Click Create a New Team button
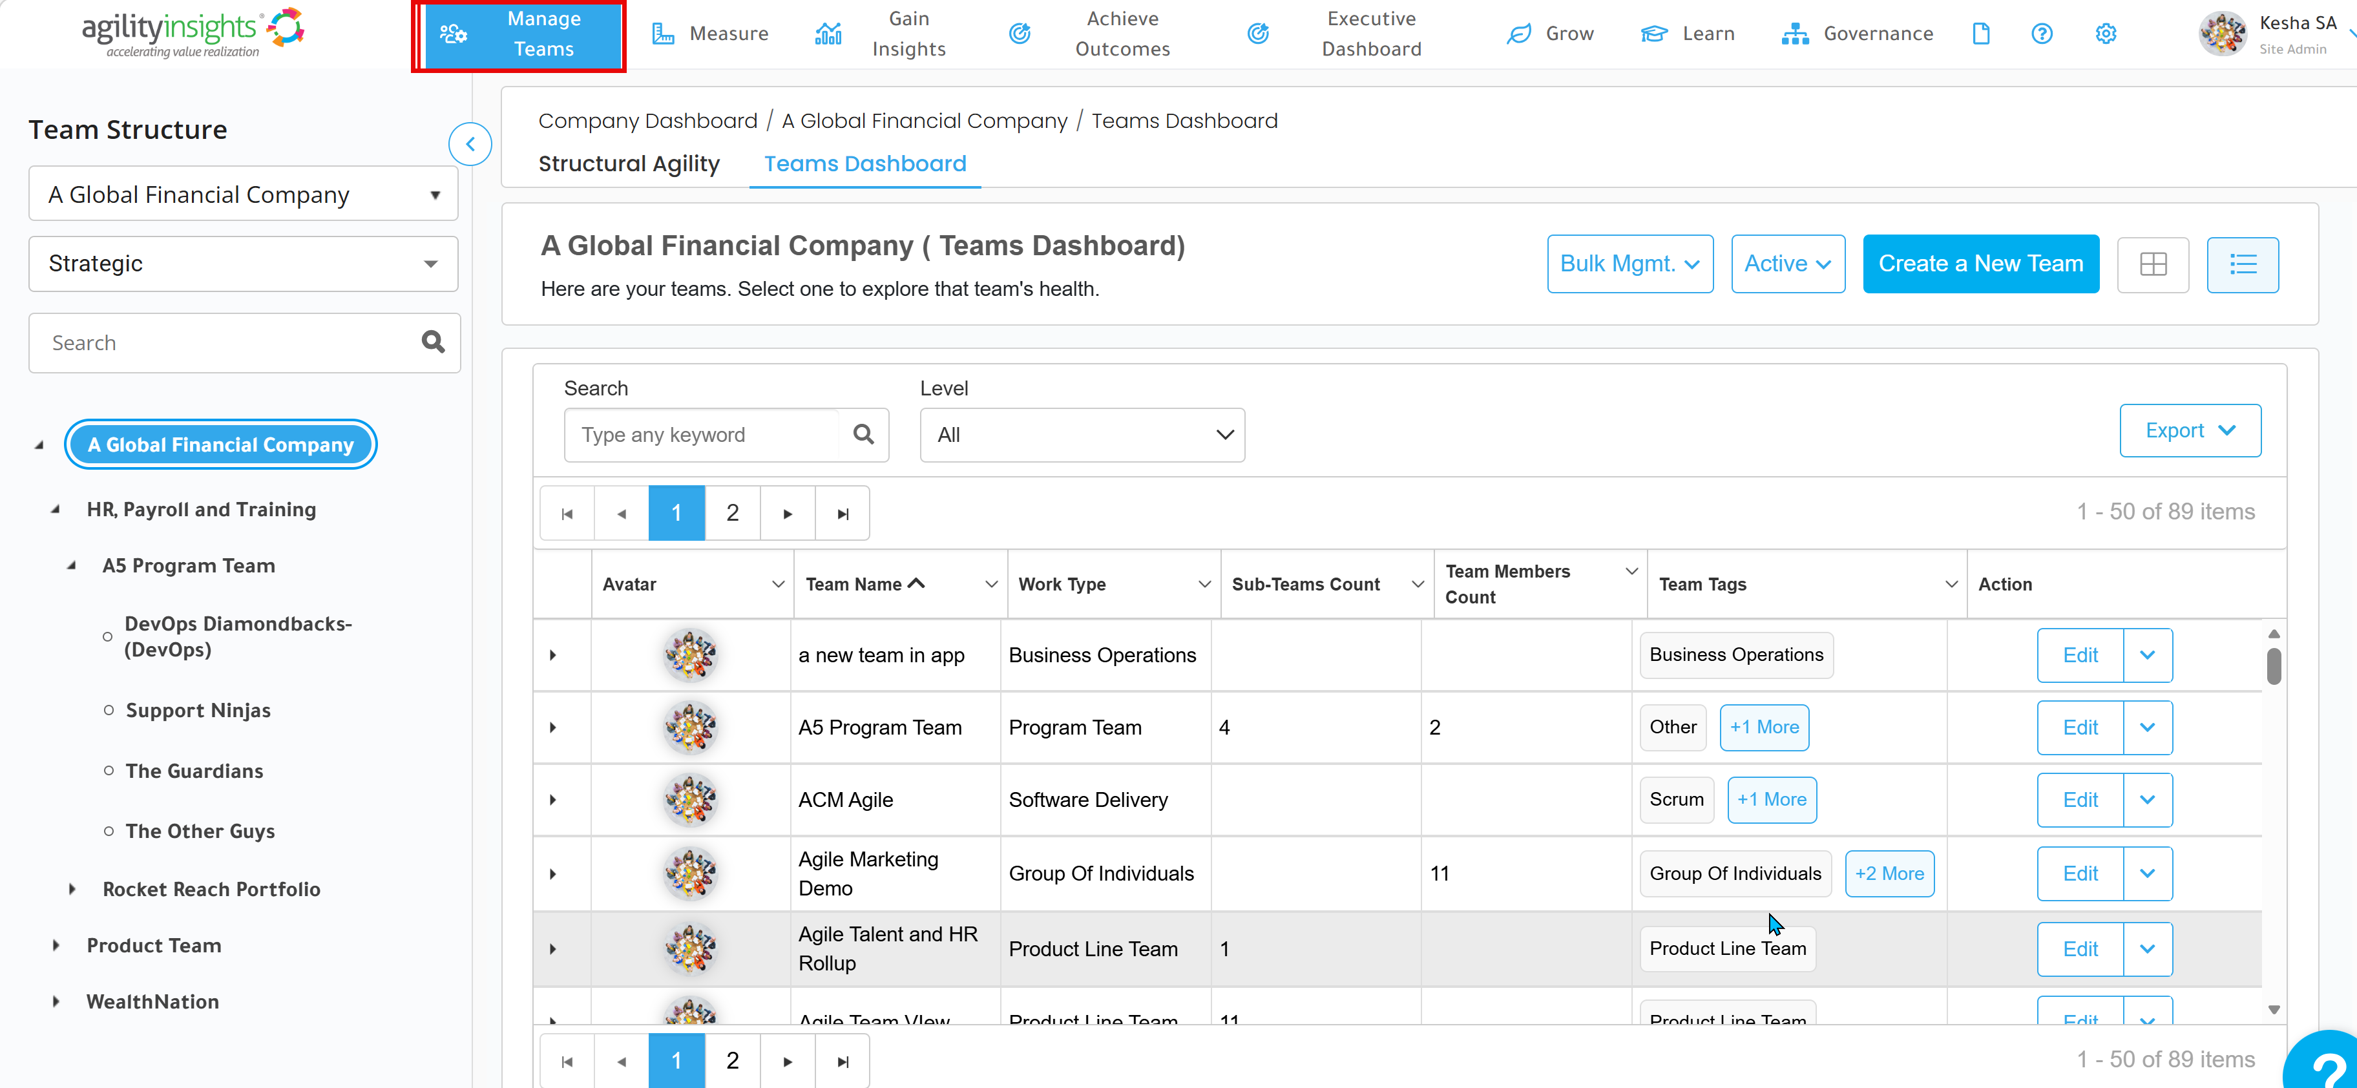This screenshot has height=1088, width=2357. tap(1981, 264)
